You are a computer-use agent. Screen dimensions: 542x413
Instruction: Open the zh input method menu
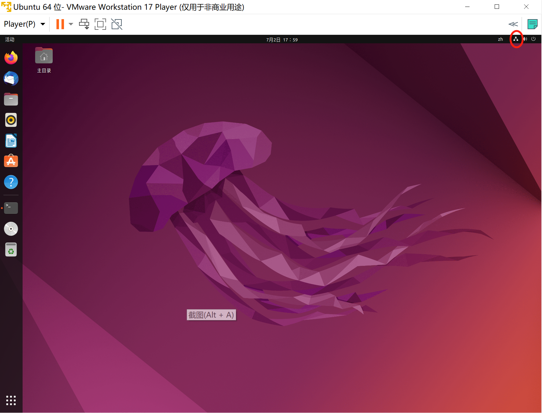pos(501,39)
